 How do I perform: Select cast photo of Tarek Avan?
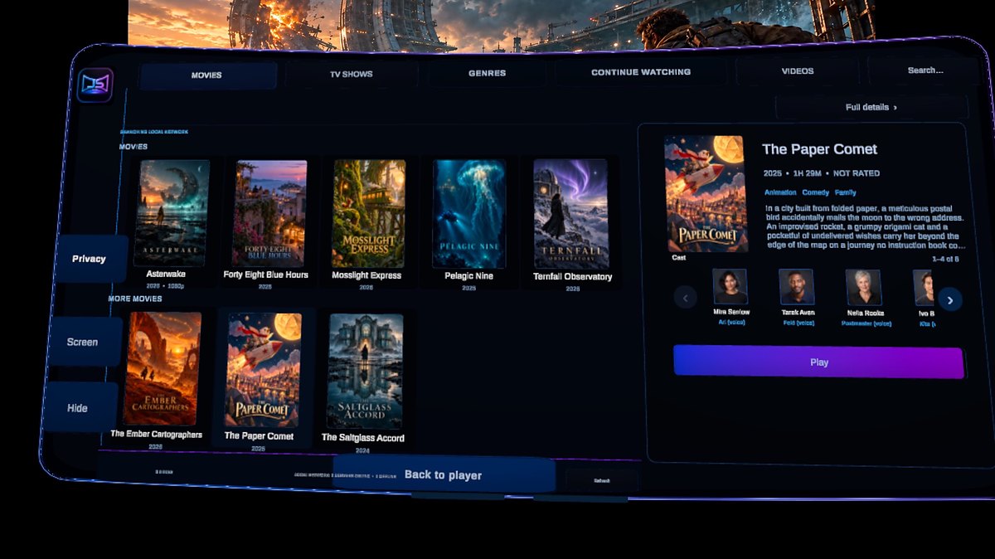coord(796,287)
